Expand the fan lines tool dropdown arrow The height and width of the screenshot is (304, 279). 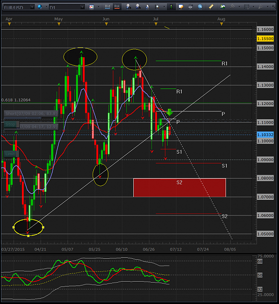pyautogui.click(x=267, y=7)
